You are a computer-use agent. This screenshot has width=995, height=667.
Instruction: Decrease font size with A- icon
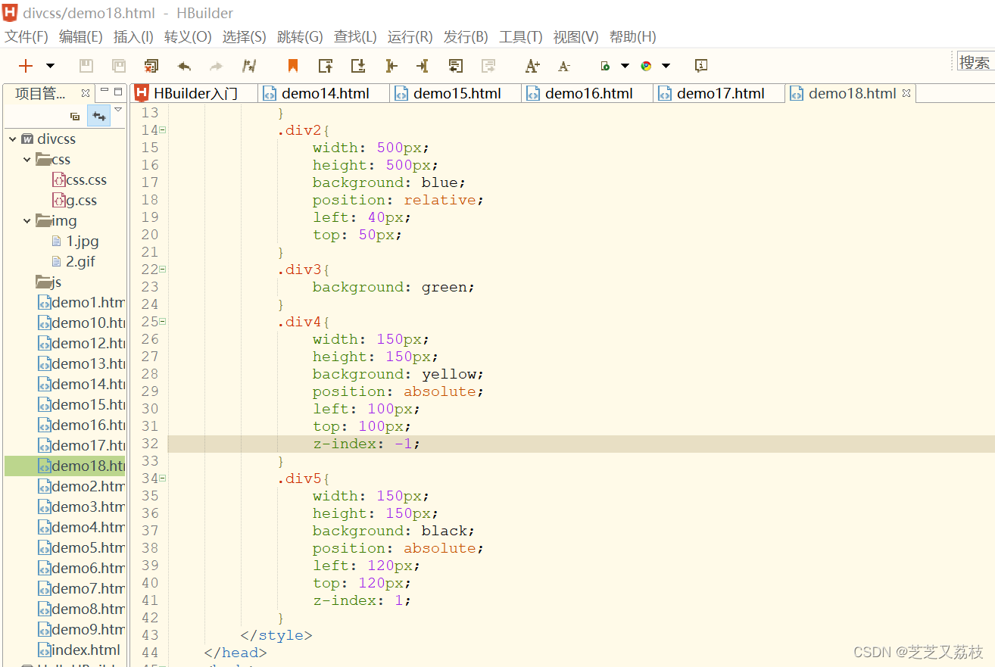pos(564,67)
